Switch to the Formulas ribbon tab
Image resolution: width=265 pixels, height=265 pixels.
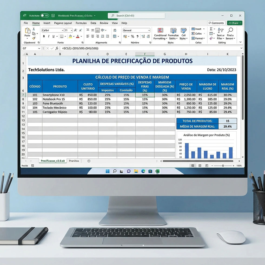click(81, 23)
